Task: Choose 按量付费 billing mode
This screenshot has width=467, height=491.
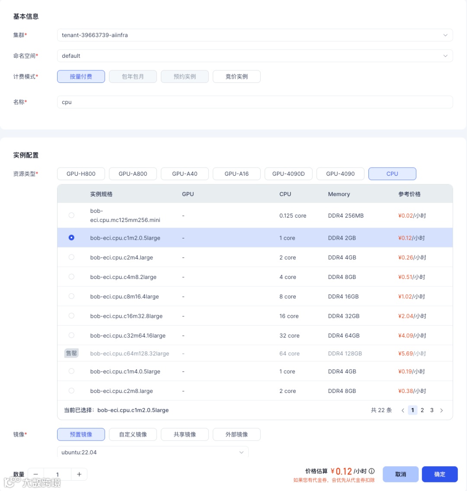Action: coord(81,76)
